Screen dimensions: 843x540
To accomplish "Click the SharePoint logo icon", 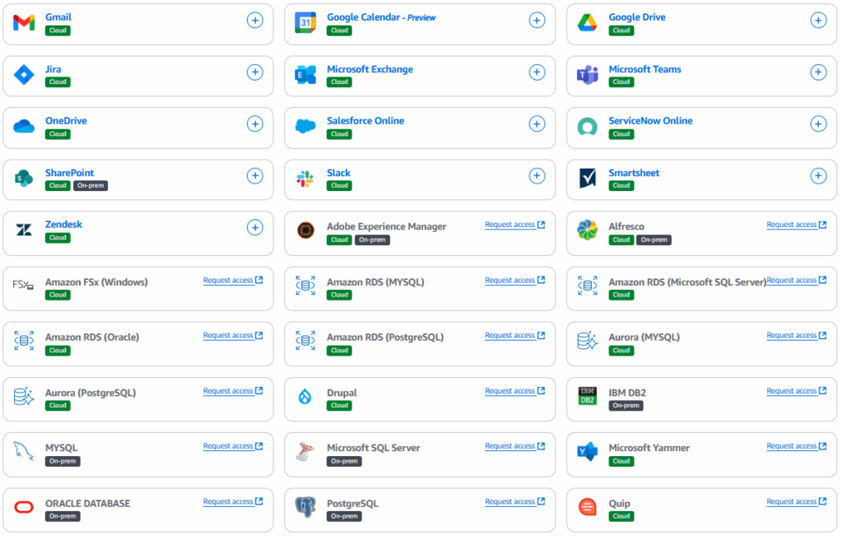I will click(24, 178).
